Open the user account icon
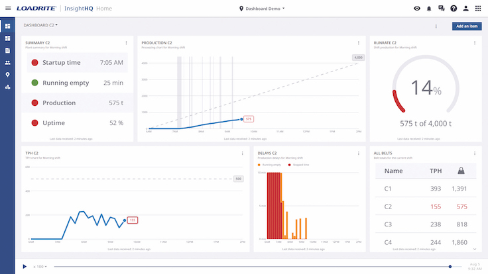This screenshot has width=488, height=274. [x=466, y=9]
